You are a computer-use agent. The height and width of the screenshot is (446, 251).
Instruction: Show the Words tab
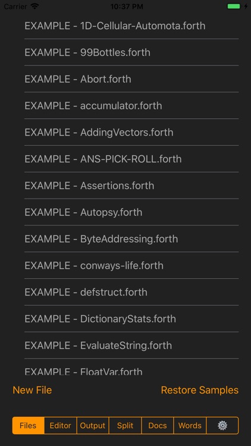[x=190, y=426]
